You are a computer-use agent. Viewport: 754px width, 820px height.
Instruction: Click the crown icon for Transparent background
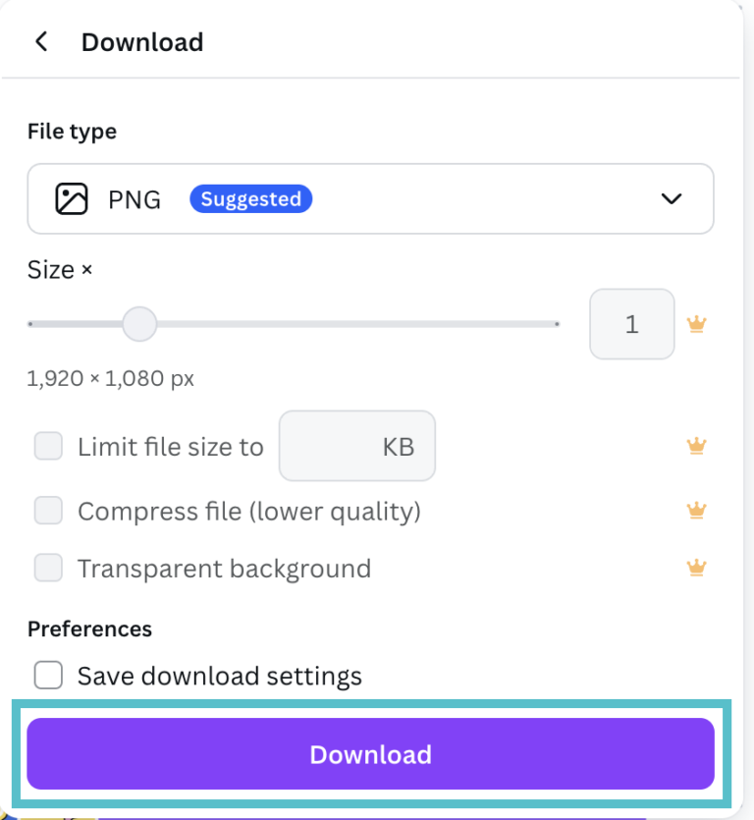tap(696, 568)
